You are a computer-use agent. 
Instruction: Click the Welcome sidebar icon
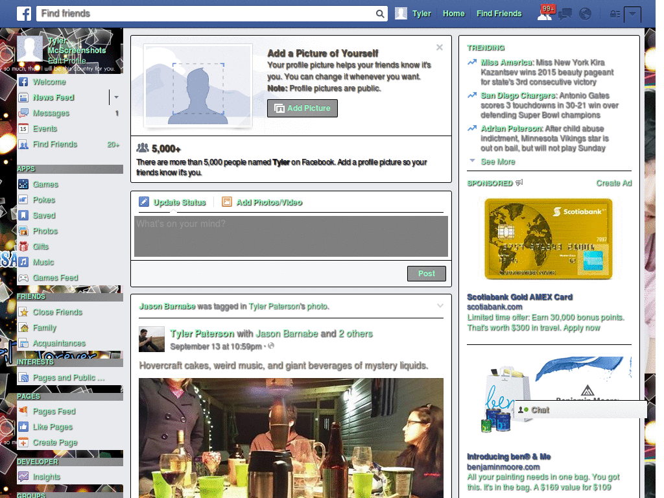pos(23,82)
